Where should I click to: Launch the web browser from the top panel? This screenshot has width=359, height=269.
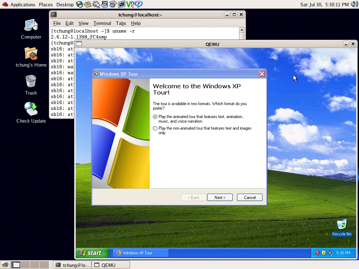pyautogui.click(x=80, y=4)
